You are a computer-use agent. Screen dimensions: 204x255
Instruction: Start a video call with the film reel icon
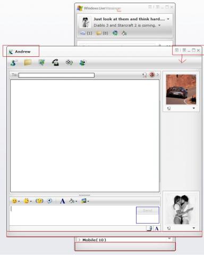(x=69, y=62)
